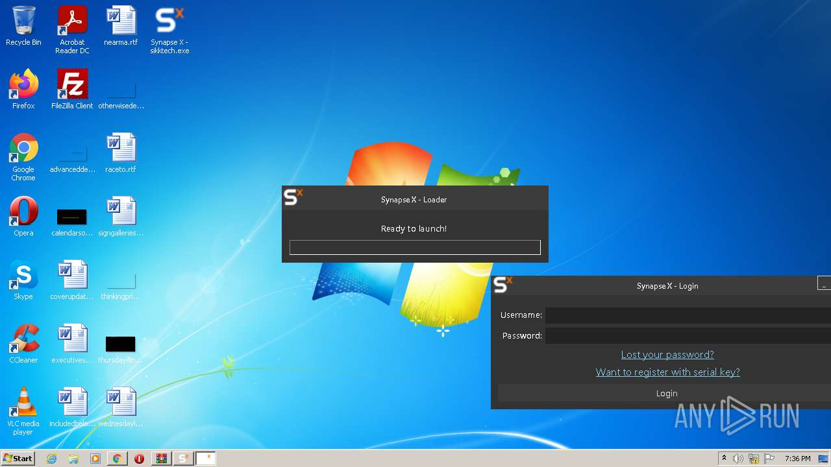
Task: Open the Recycle Bin desktop icon
Action: pos(23,26)
